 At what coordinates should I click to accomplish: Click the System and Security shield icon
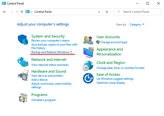point(23,40)
